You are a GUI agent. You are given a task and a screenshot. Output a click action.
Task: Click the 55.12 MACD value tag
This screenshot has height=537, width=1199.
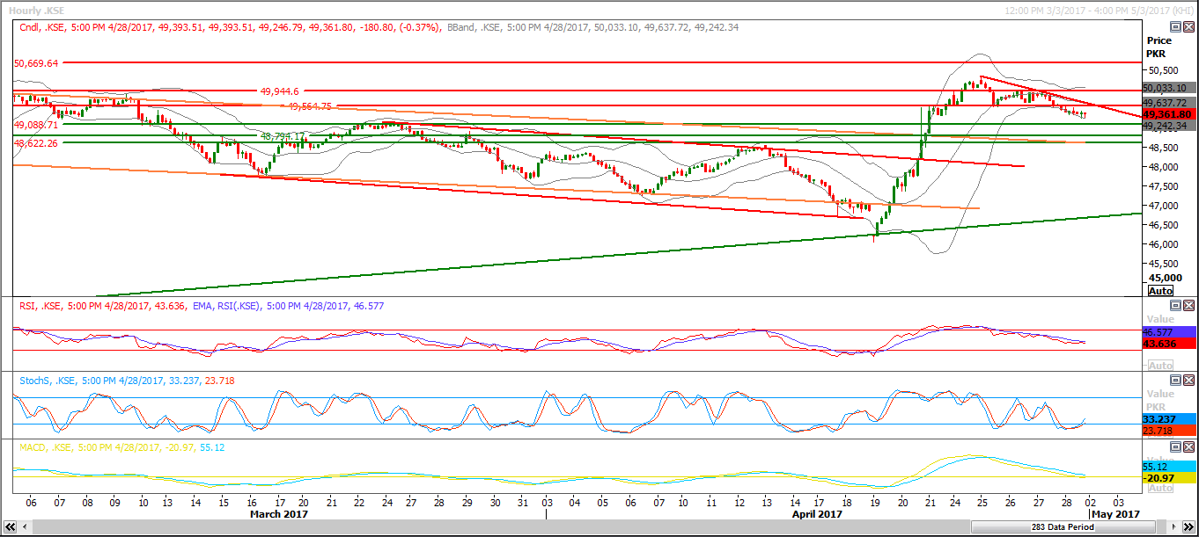click(1169, 466)
